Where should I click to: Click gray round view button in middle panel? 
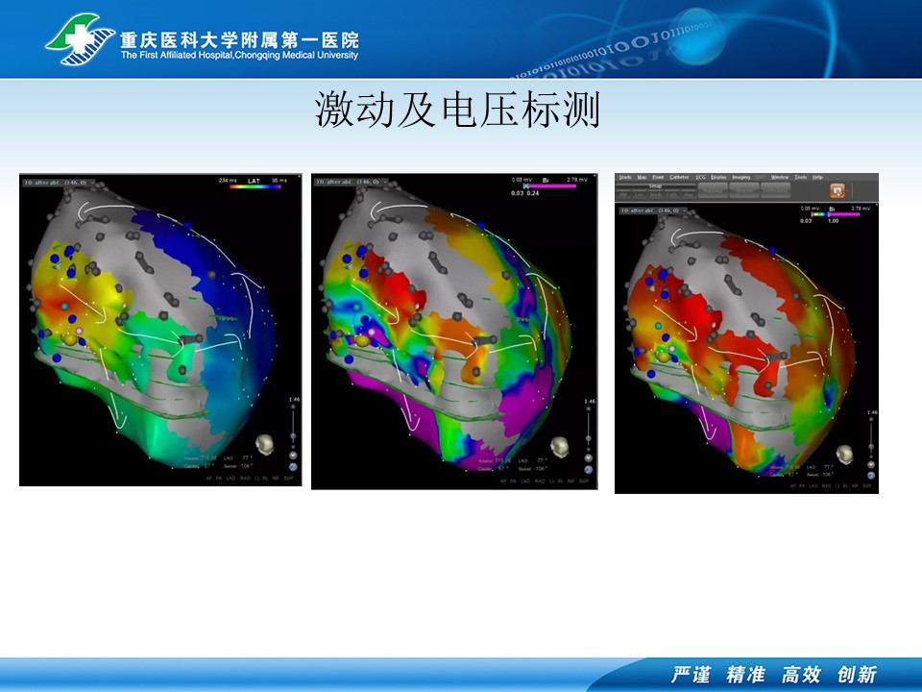(x=588, y=457)
